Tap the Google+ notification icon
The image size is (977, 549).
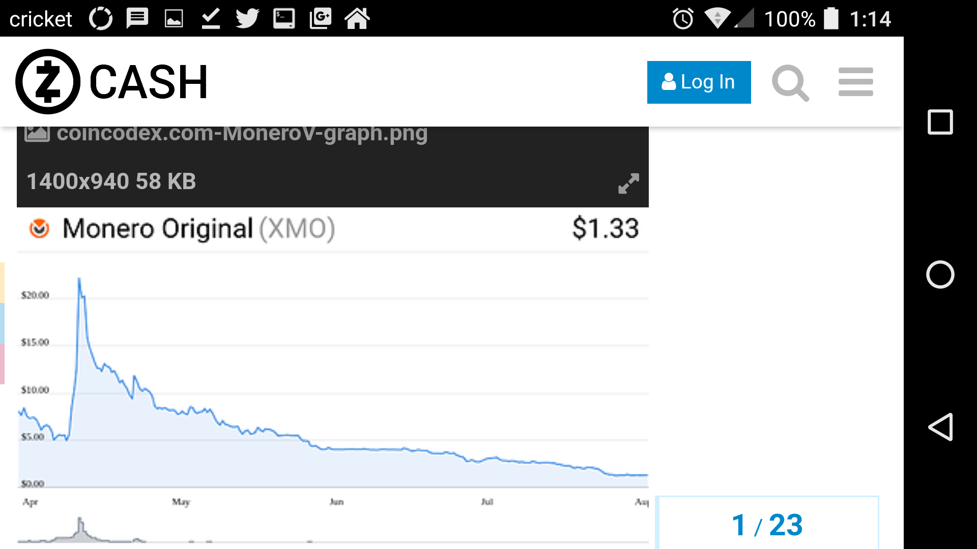(x=321, y=19)
